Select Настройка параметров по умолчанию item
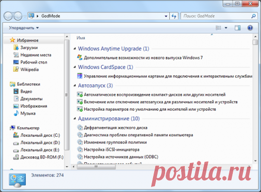261x192 pixels. coord(150,109)
